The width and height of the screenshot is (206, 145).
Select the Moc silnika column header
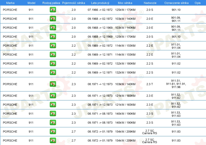click(x=125, y=3)
